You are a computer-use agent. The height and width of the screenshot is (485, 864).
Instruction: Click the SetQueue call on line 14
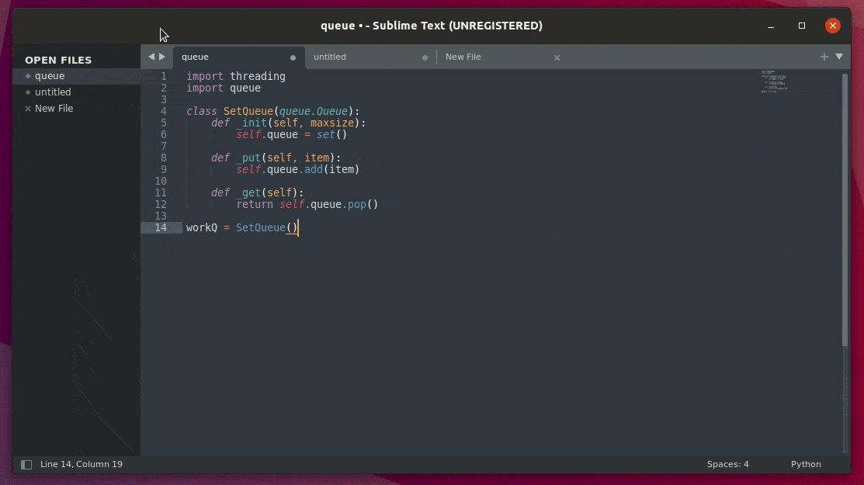click(x=259, y=227)
